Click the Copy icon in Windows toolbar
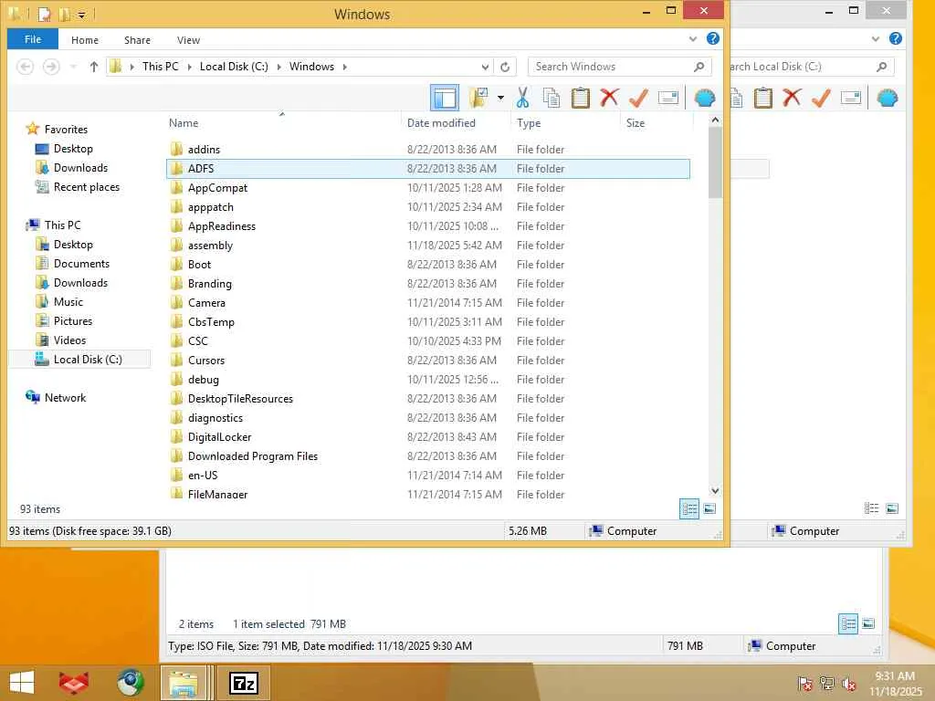Image resolution: width=935 pixels, height=701 pixels. pyautogui.click(x=552, y=98)
